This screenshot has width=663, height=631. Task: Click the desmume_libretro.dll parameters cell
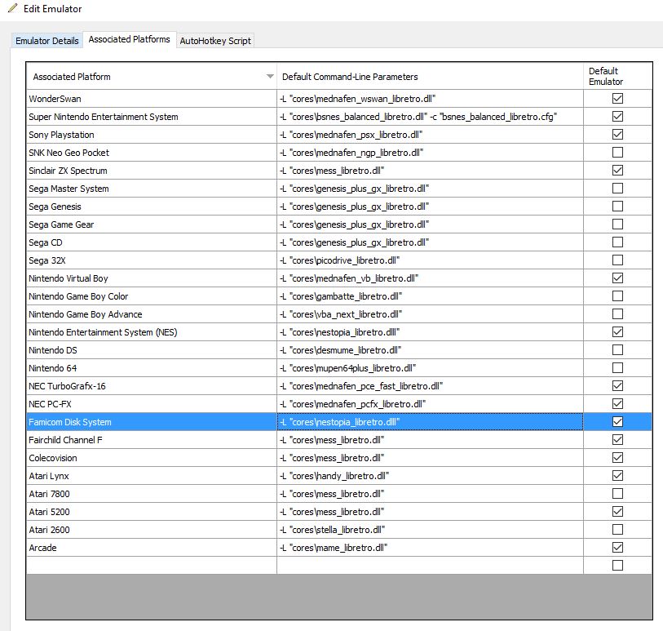[x=430, y=350]
